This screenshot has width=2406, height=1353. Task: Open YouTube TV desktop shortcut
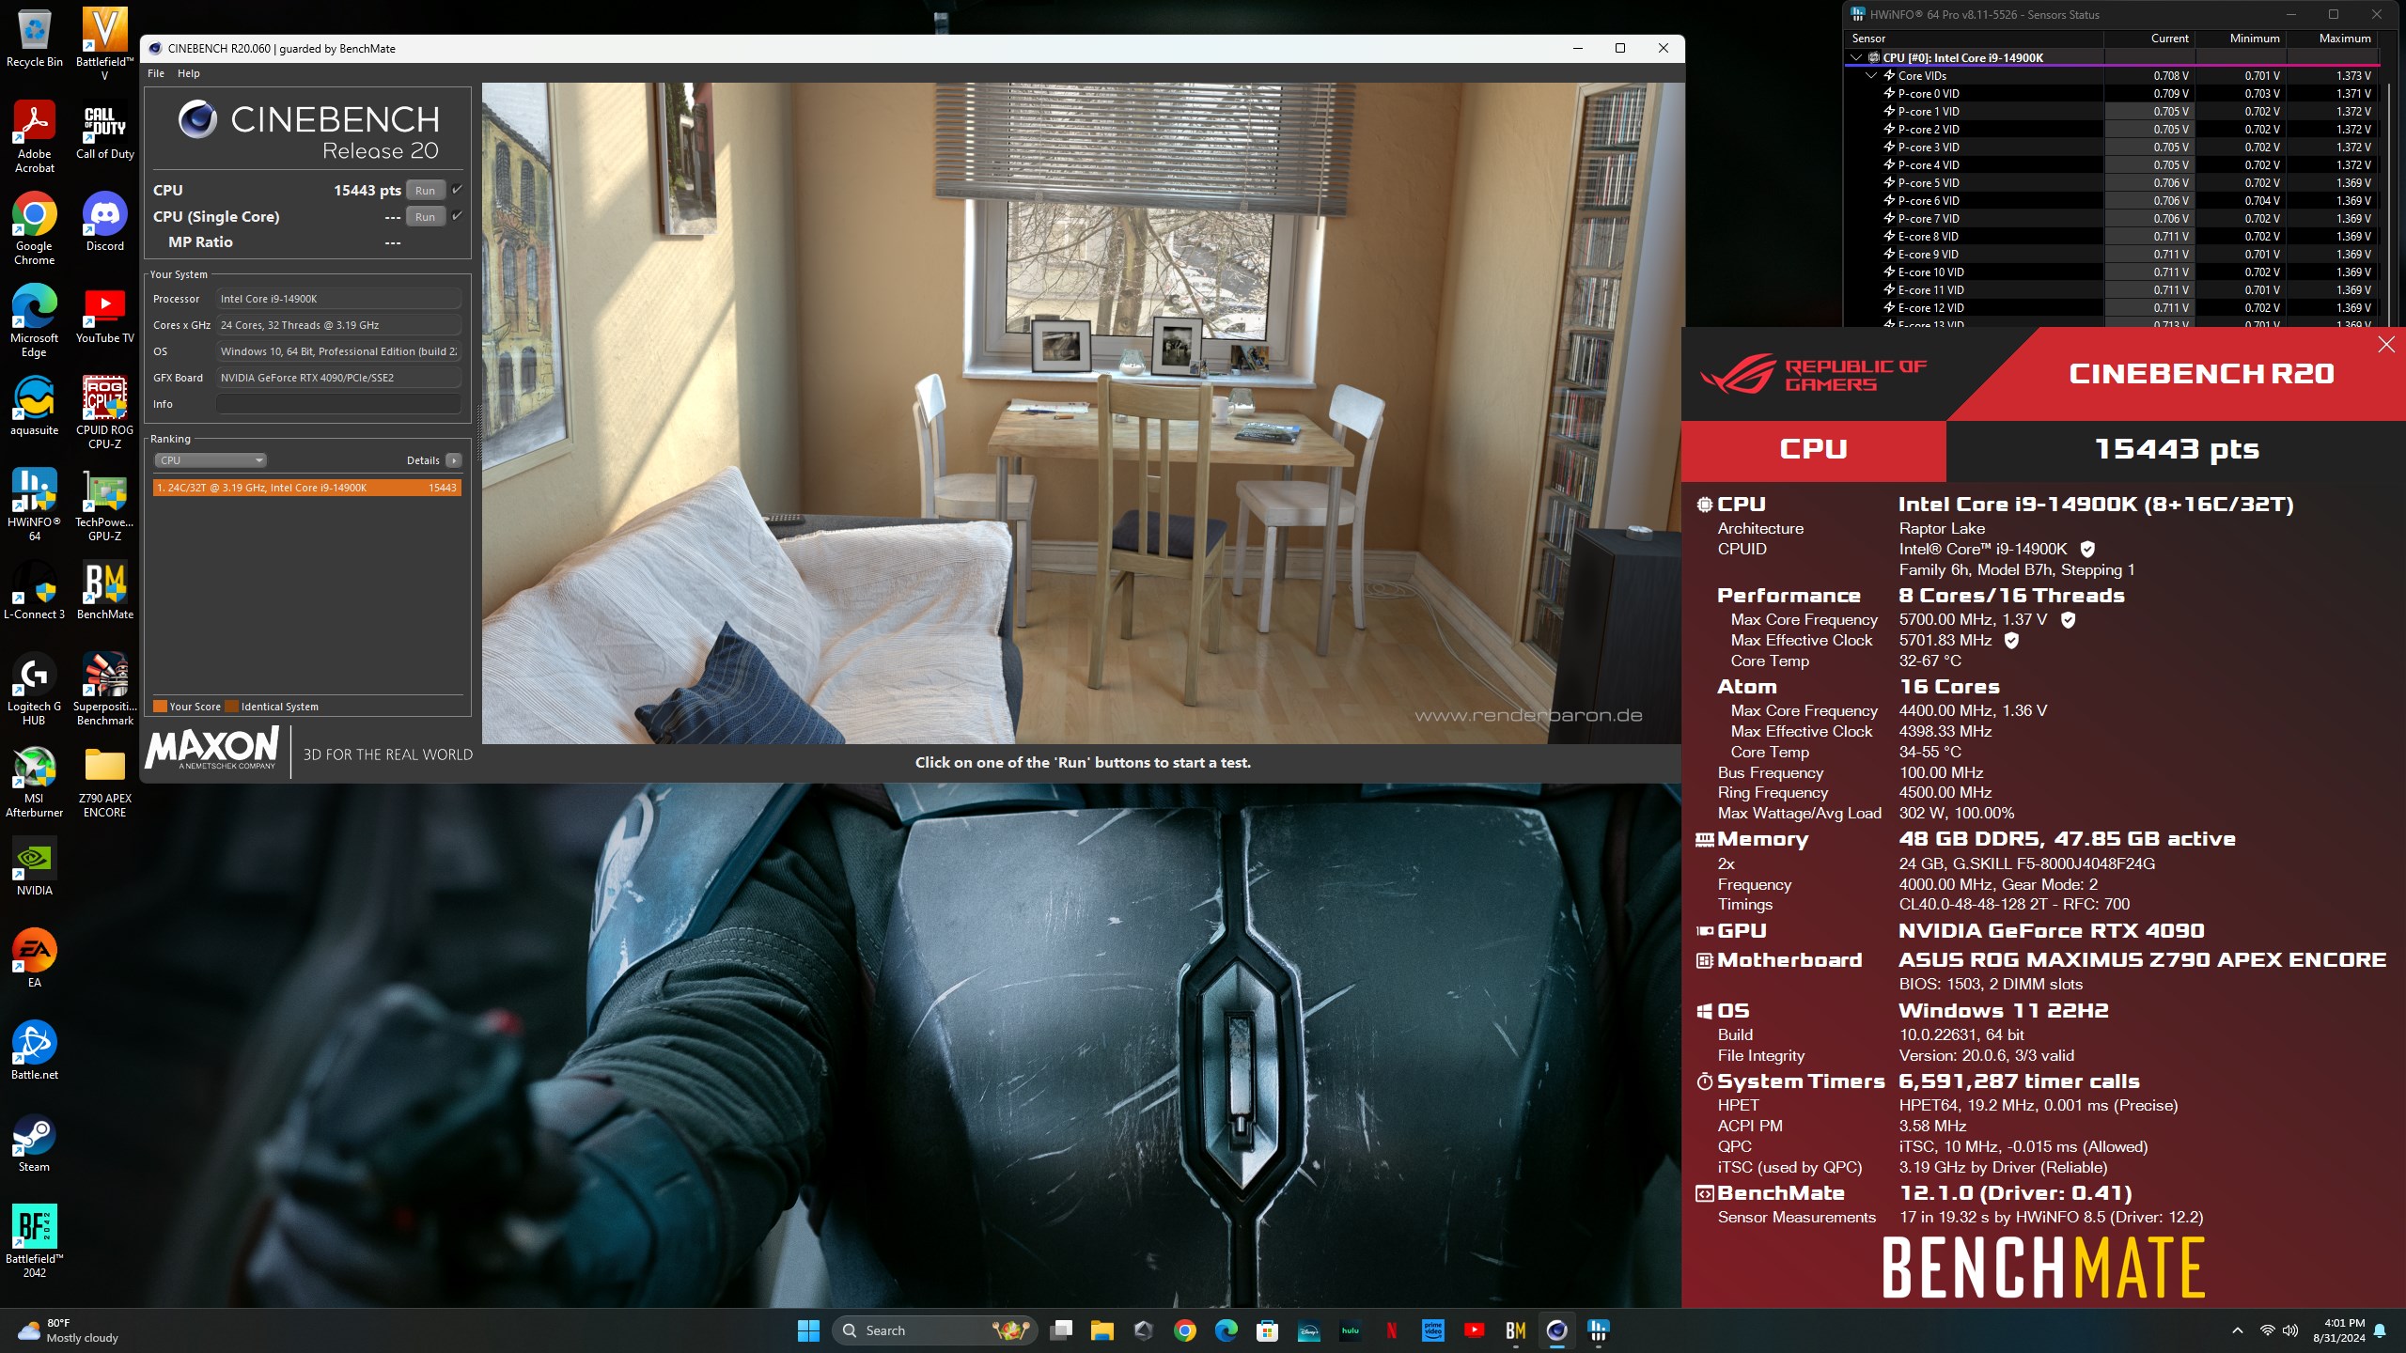click(104, 314)
